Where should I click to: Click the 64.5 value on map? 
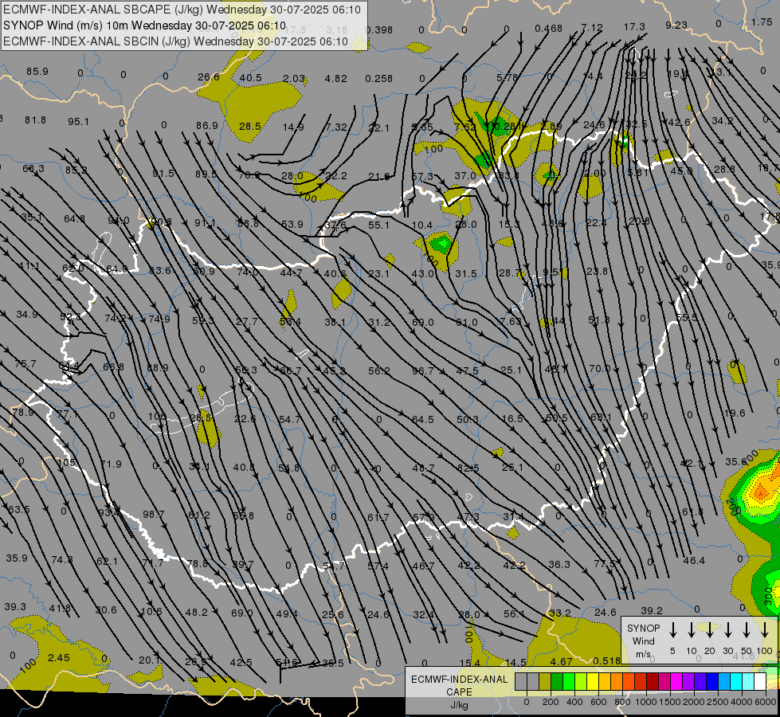click(423, 420)
